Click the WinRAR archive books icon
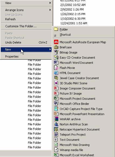The height and width of the screenshot is (157, 115). (56, 119)
